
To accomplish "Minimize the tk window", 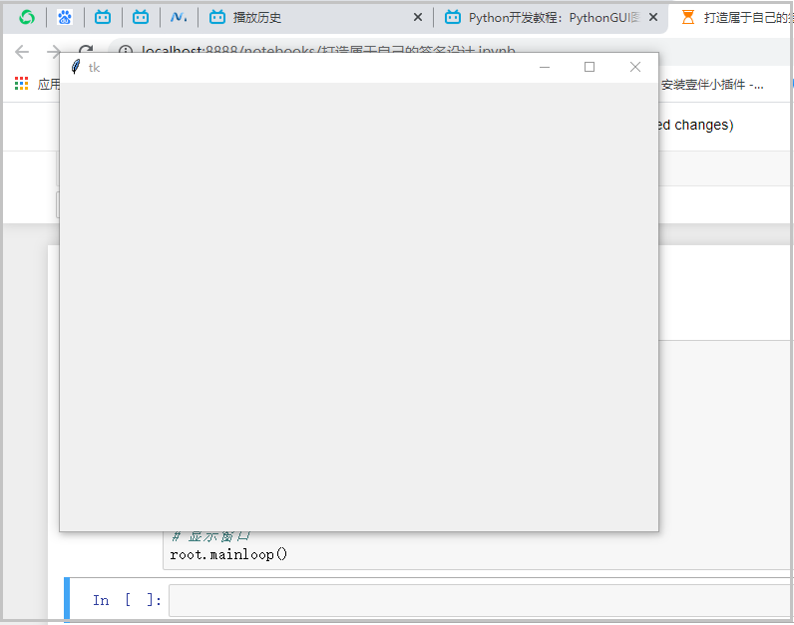I will [x=545, y=67].
